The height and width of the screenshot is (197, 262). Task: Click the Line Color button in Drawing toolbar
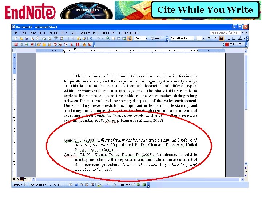click(107, 185)
